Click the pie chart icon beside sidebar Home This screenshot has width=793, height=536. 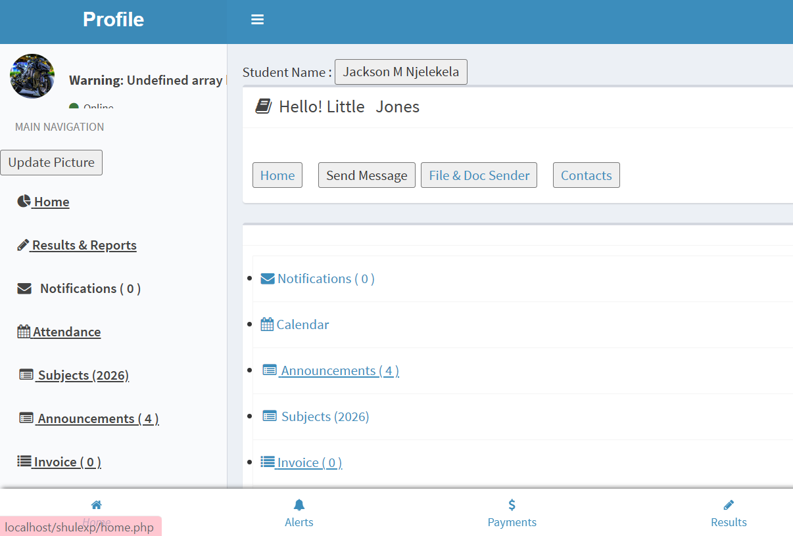(24, 201)
